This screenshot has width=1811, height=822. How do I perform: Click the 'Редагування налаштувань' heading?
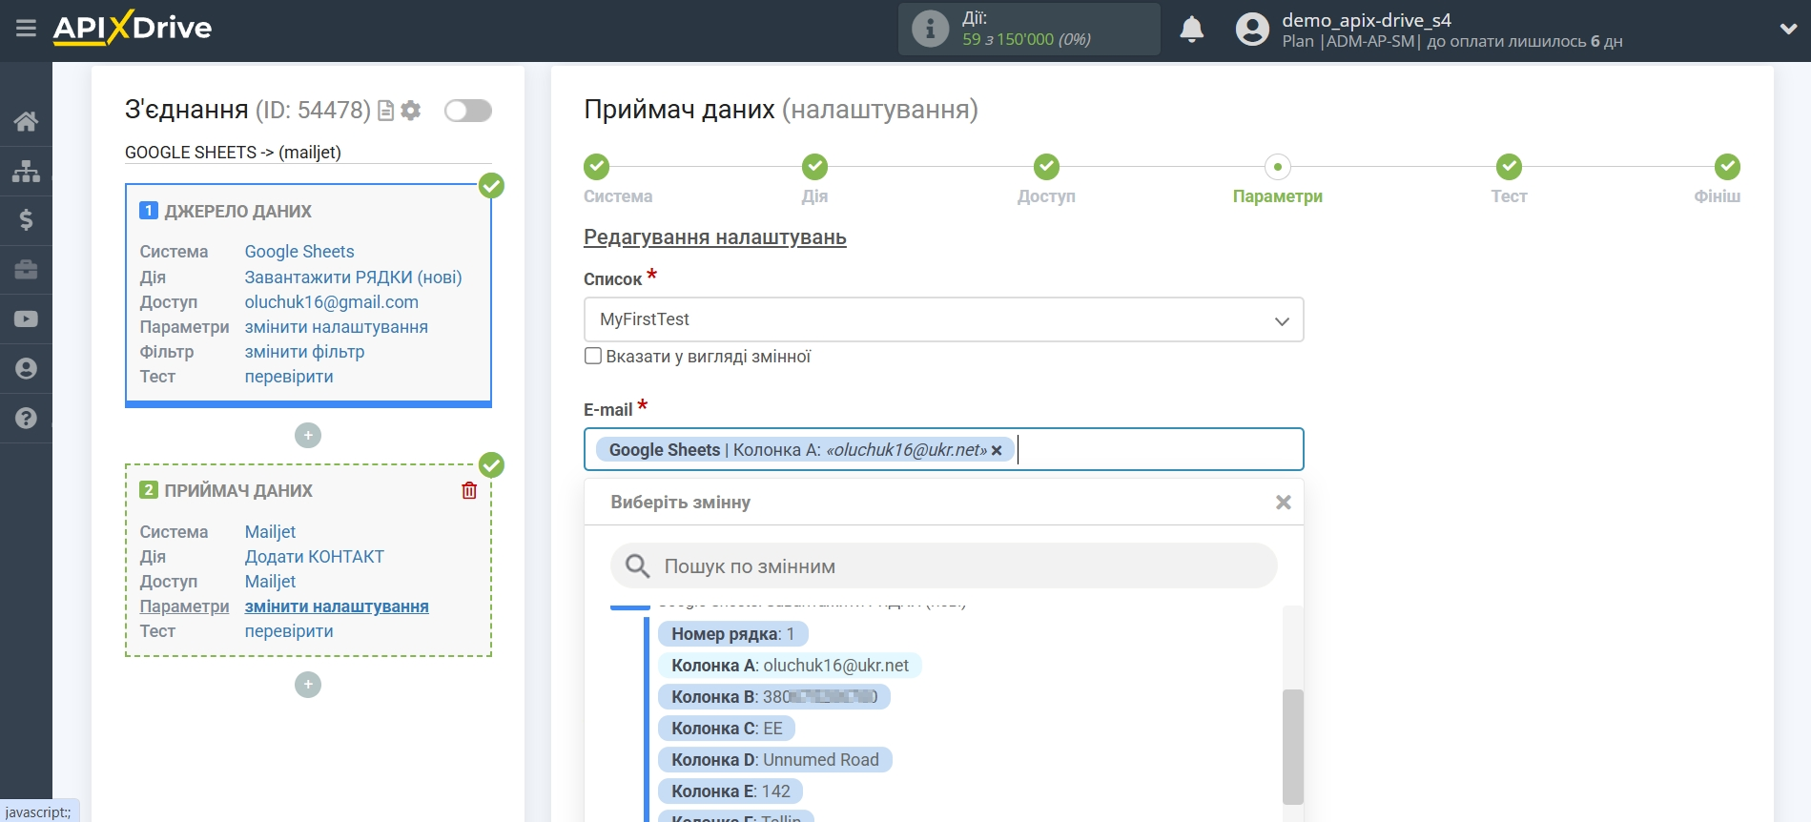pos(714,237)
